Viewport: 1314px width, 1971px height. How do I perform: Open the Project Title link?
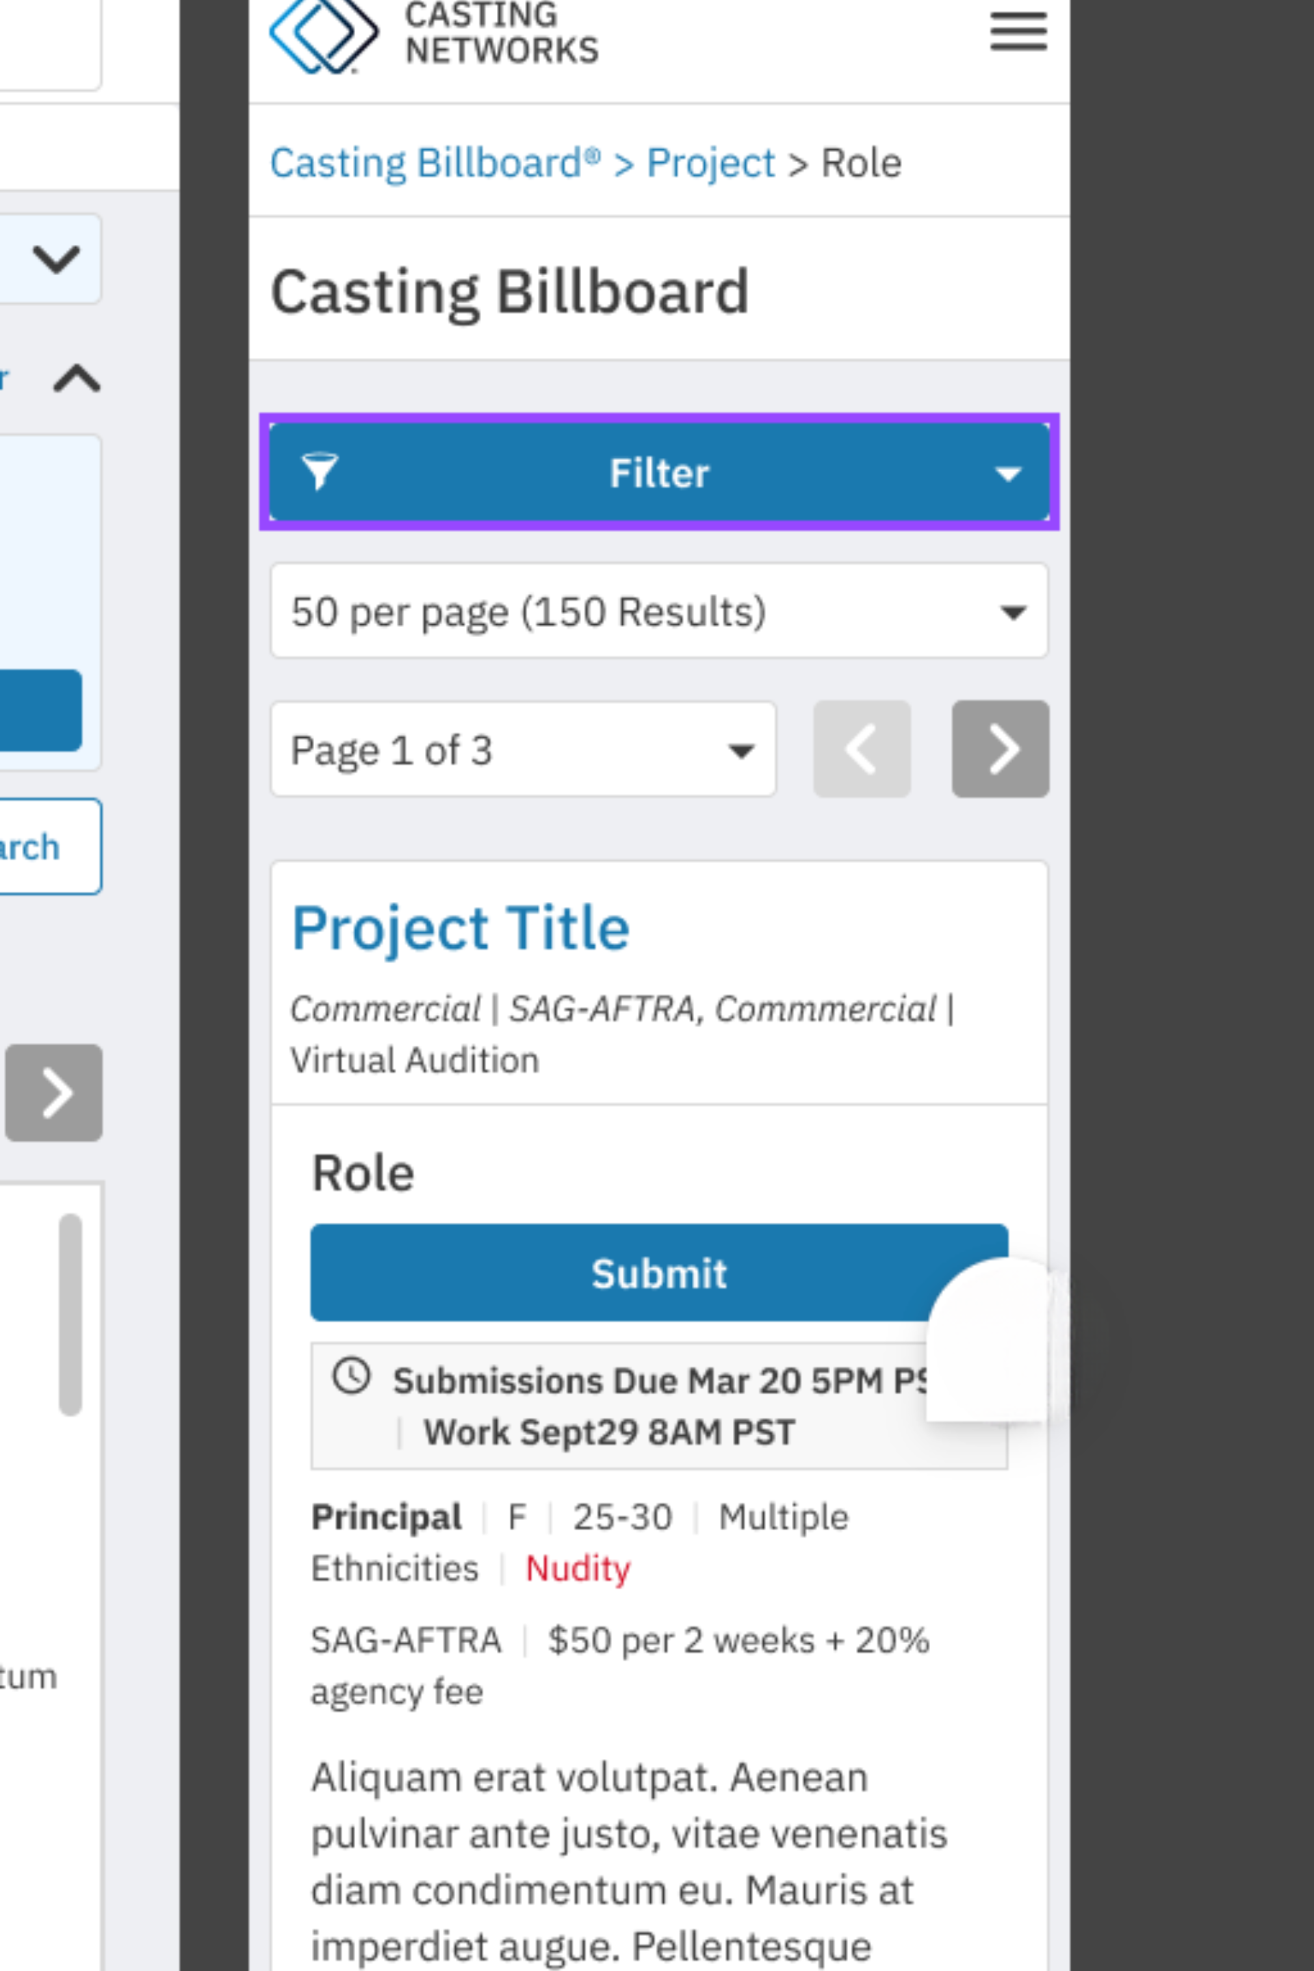[460, 929]
